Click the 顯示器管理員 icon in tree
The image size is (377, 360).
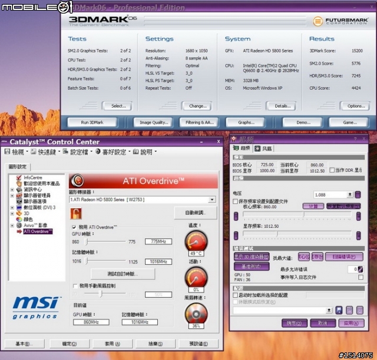point(19,195)
